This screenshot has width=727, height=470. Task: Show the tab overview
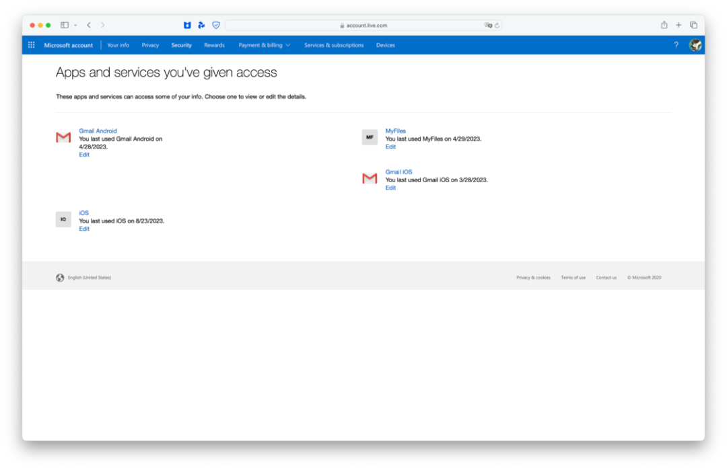click(693, 25)
